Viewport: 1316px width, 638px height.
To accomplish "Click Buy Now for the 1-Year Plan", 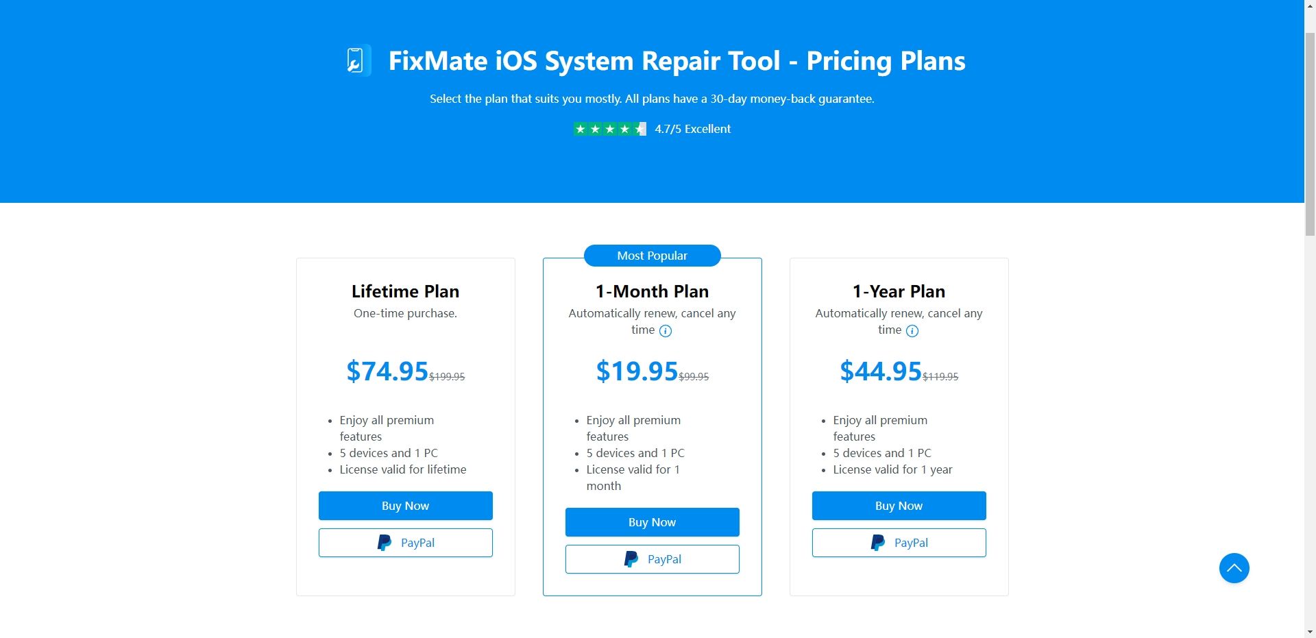I will 899,505.
